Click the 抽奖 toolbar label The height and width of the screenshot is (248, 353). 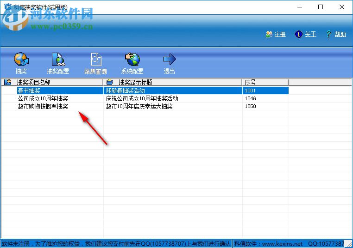pyautogui.click(x=21, y=72)
